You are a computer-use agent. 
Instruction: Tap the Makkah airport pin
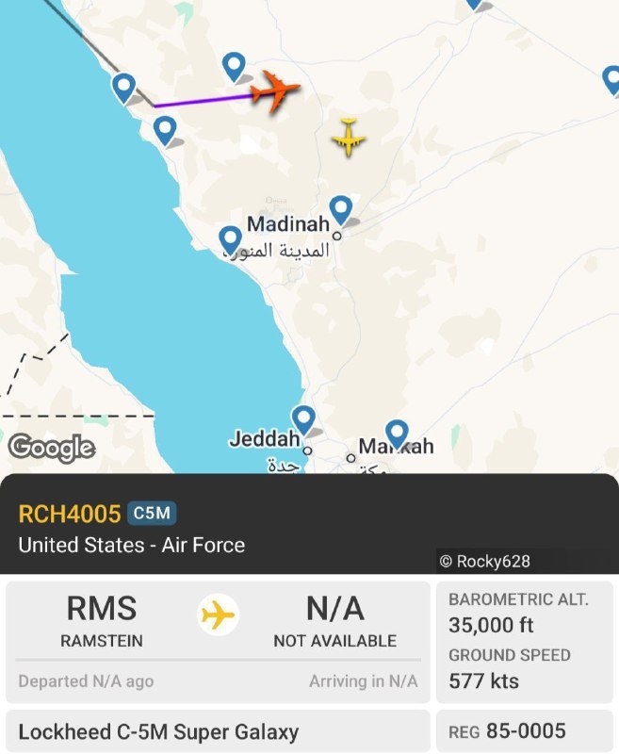click(x=397, y=434)
